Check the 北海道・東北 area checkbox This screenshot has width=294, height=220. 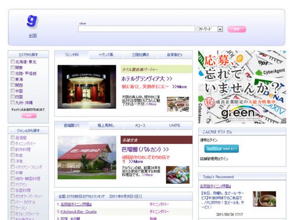tap(12, 61)
